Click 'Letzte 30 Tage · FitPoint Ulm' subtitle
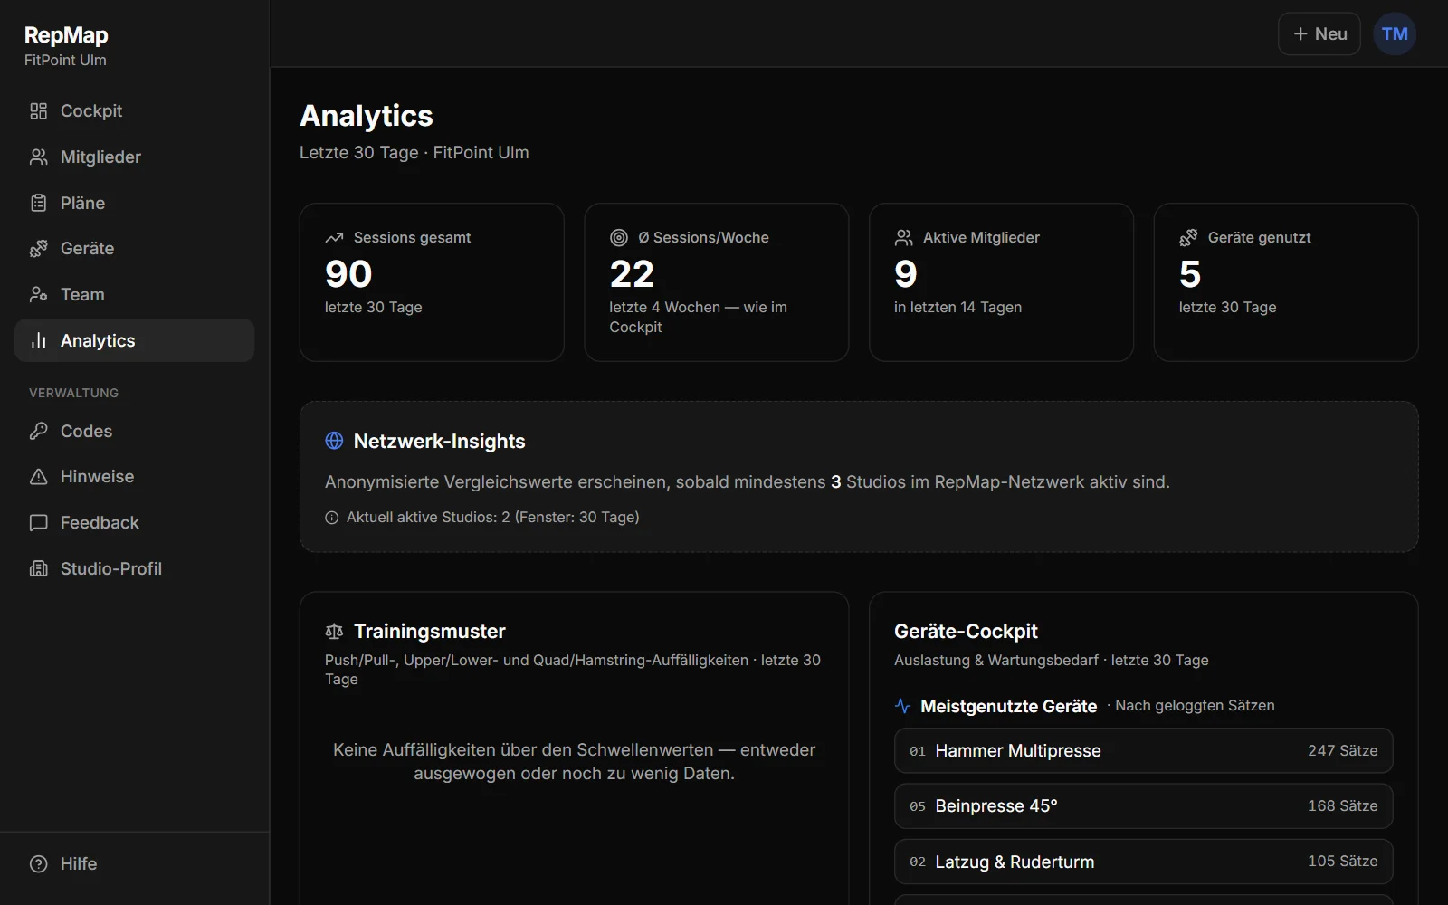The width and height of the screenshot is (1448, 905). coord(414,153)
